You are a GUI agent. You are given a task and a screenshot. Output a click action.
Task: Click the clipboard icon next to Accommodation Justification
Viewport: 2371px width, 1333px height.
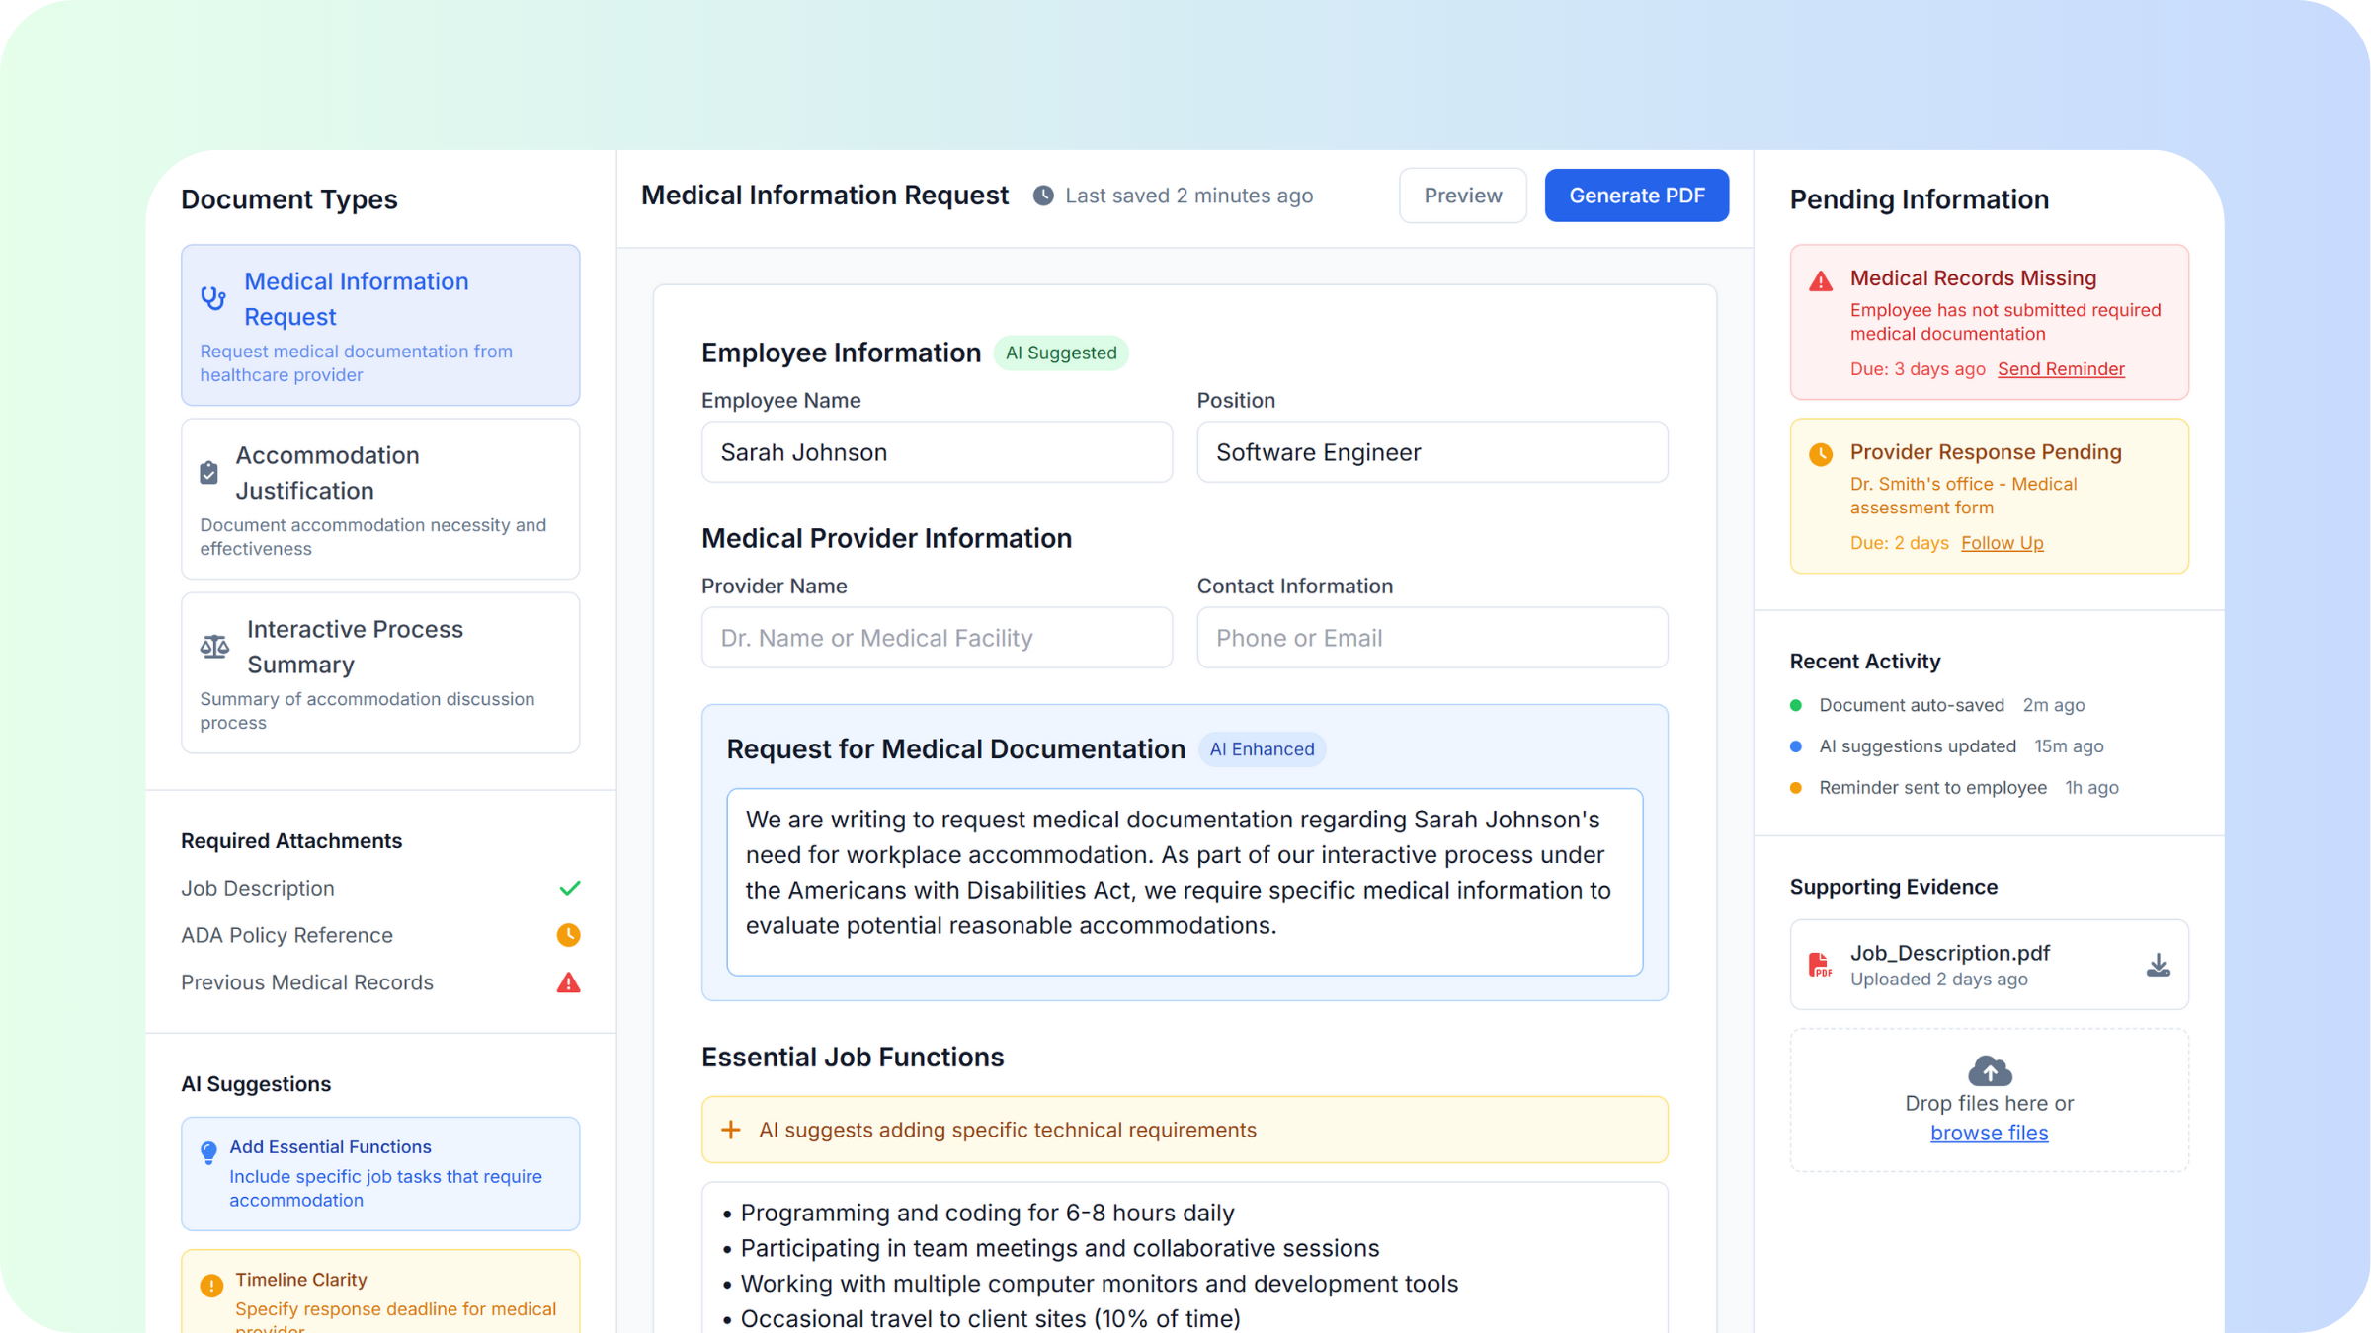208,472
